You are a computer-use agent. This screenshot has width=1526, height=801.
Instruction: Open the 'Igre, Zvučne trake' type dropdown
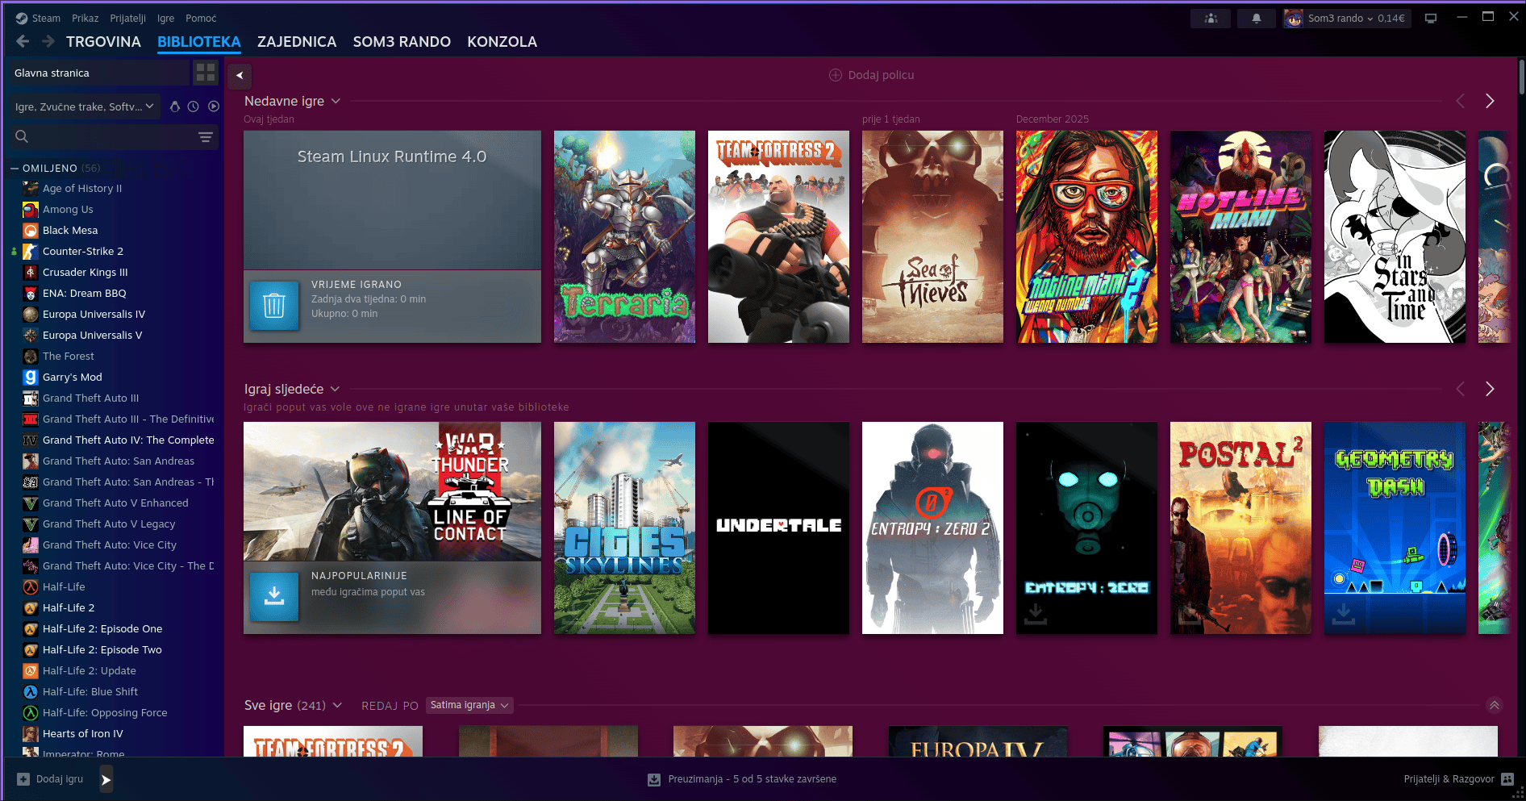(x=84, y=106)
